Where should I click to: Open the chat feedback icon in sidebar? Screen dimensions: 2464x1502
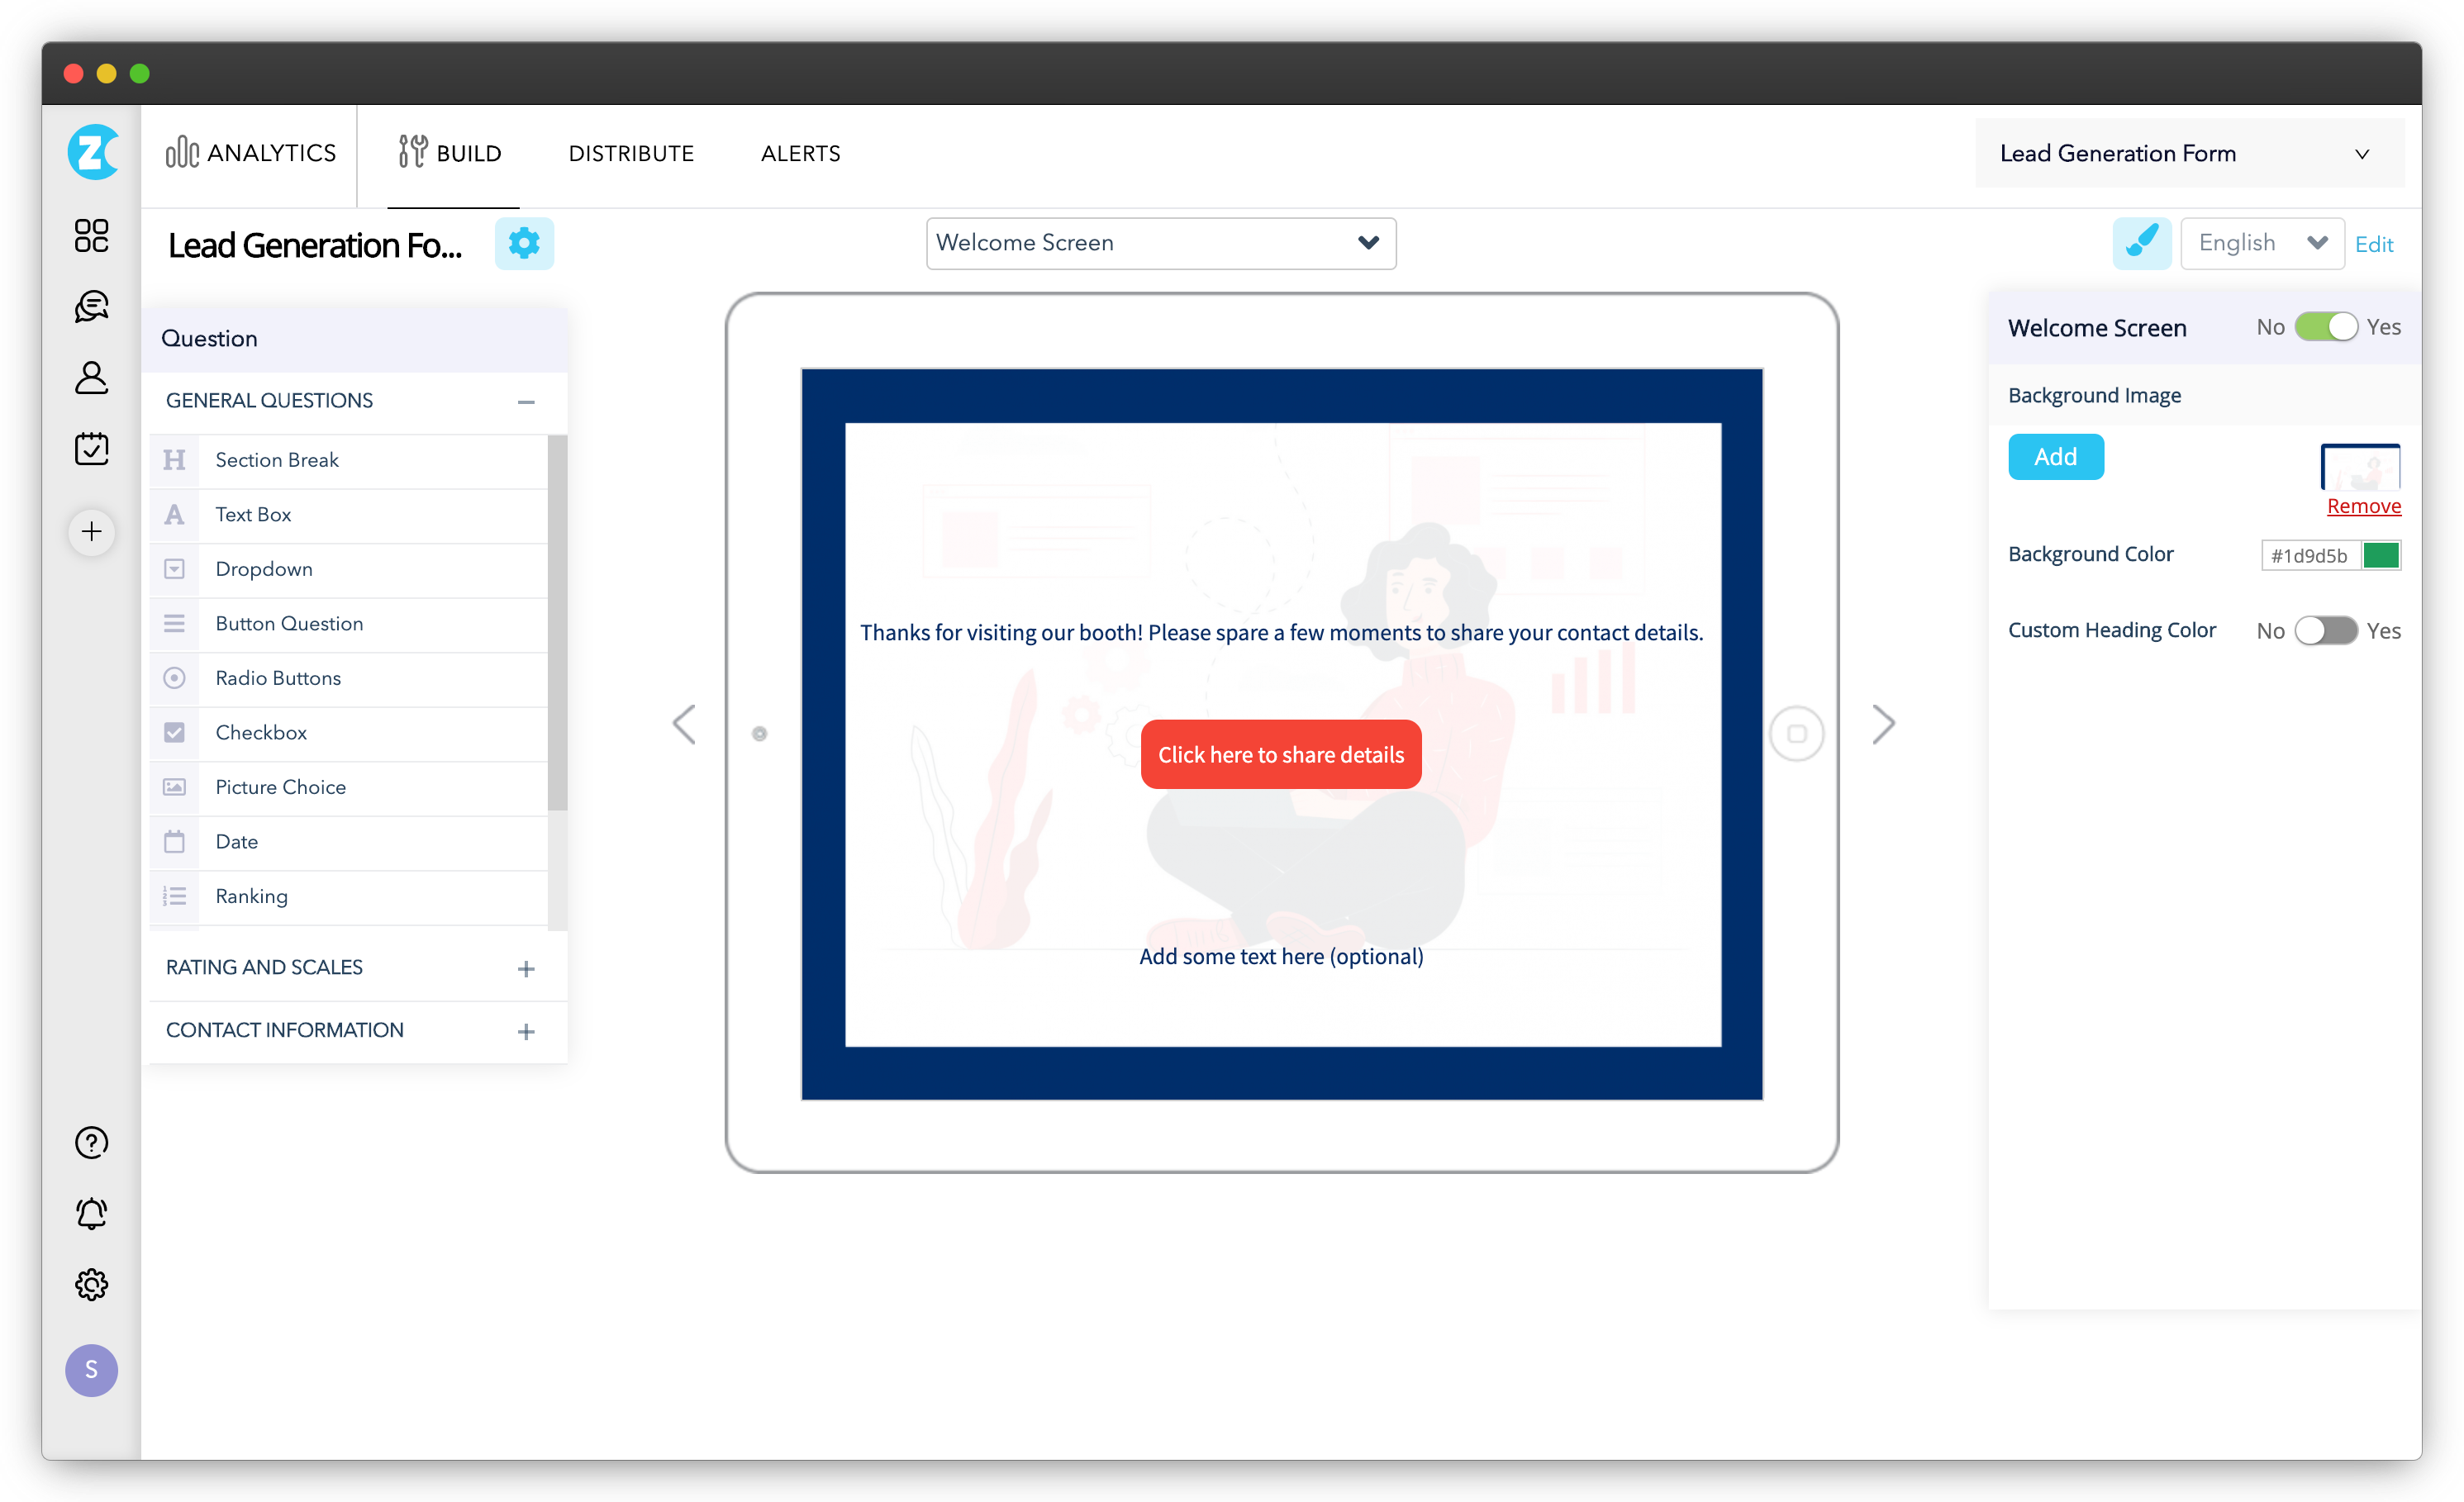click(x=91, y=306)
